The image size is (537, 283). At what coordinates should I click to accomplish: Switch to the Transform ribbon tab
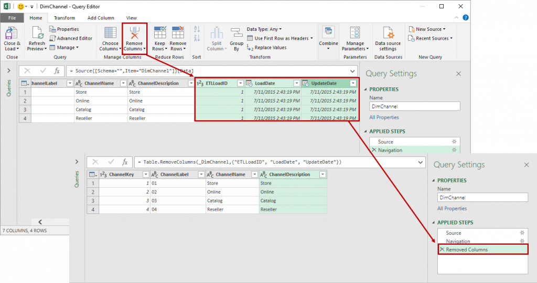coord(65,18)
